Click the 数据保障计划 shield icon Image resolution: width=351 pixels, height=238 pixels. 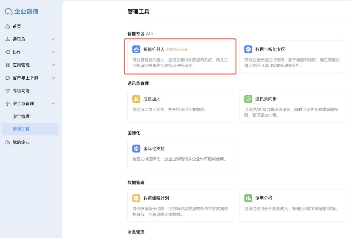[x=136, y=198]
